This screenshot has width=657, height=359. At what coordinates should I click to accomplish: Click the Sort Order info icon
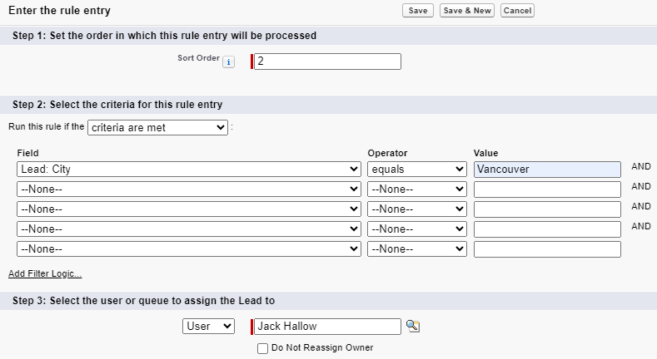[228, 61]
